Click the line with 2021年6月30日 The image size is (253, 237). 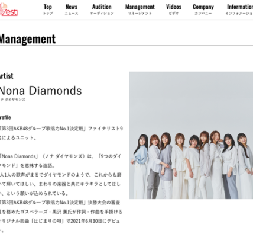[60, 221]
